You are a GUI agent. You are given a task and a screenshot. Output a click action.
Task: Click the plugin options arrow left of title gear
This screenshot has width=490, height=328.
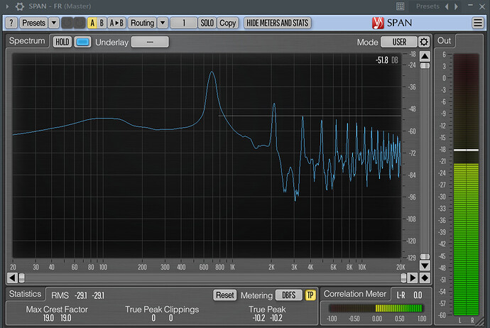[8, 6]
